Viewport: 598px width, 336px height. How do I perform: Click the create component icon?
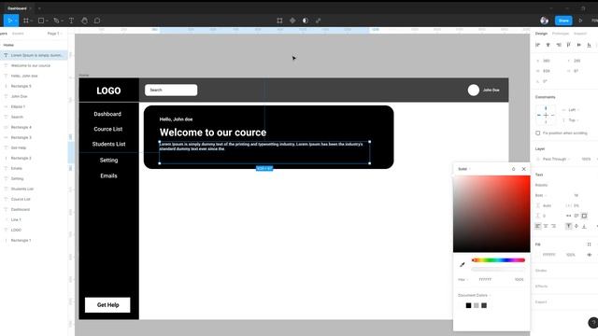[x=292, y=21]
